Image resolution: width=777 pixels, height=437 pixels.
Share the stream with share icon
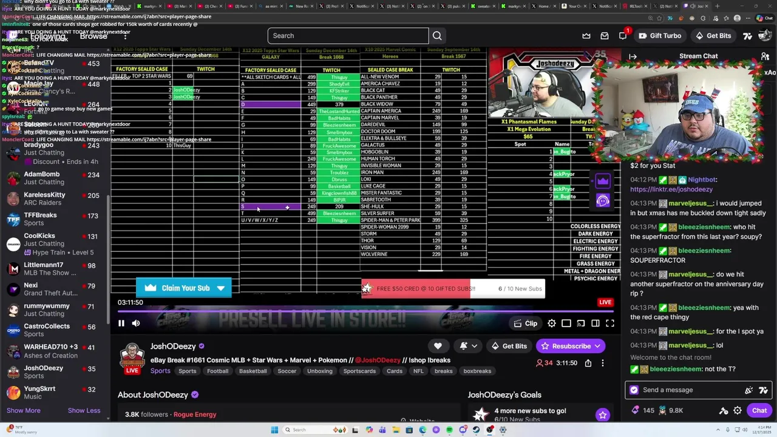click(x=588, y=363)
